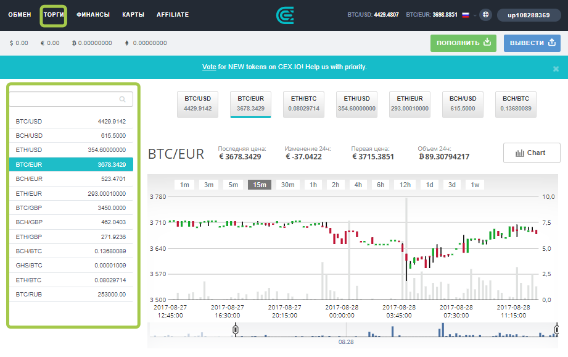Select BTC/RUB row in pair list
This screenshot has height=357, width=568.
(x=71, y=294)
